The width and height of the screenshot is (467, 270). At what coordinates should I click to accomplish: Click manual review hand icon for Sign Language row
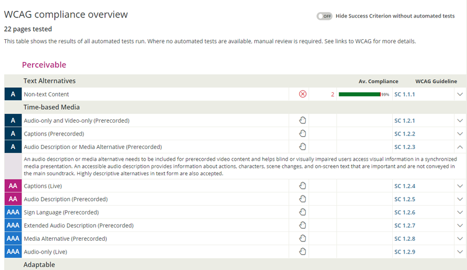pyautogui.click(x=302, y=212)
